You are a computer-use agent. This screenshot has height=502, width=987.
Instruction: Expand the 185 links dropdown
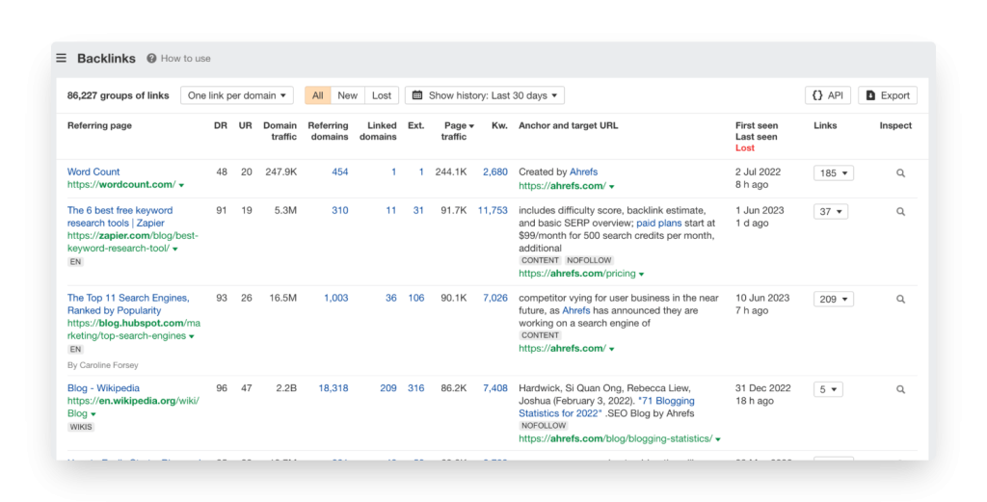[833, 173]
